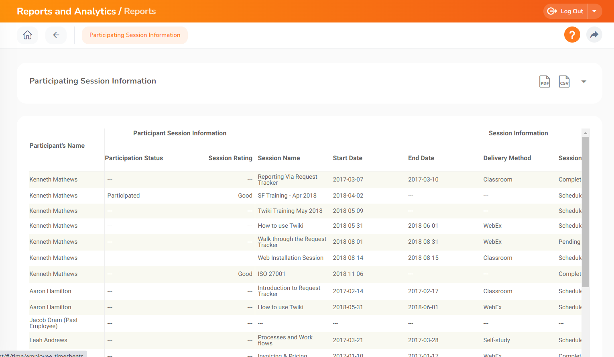Select Web Installation Session cell
This screenshot has height=357, width=614.
(x=291, y=258)
